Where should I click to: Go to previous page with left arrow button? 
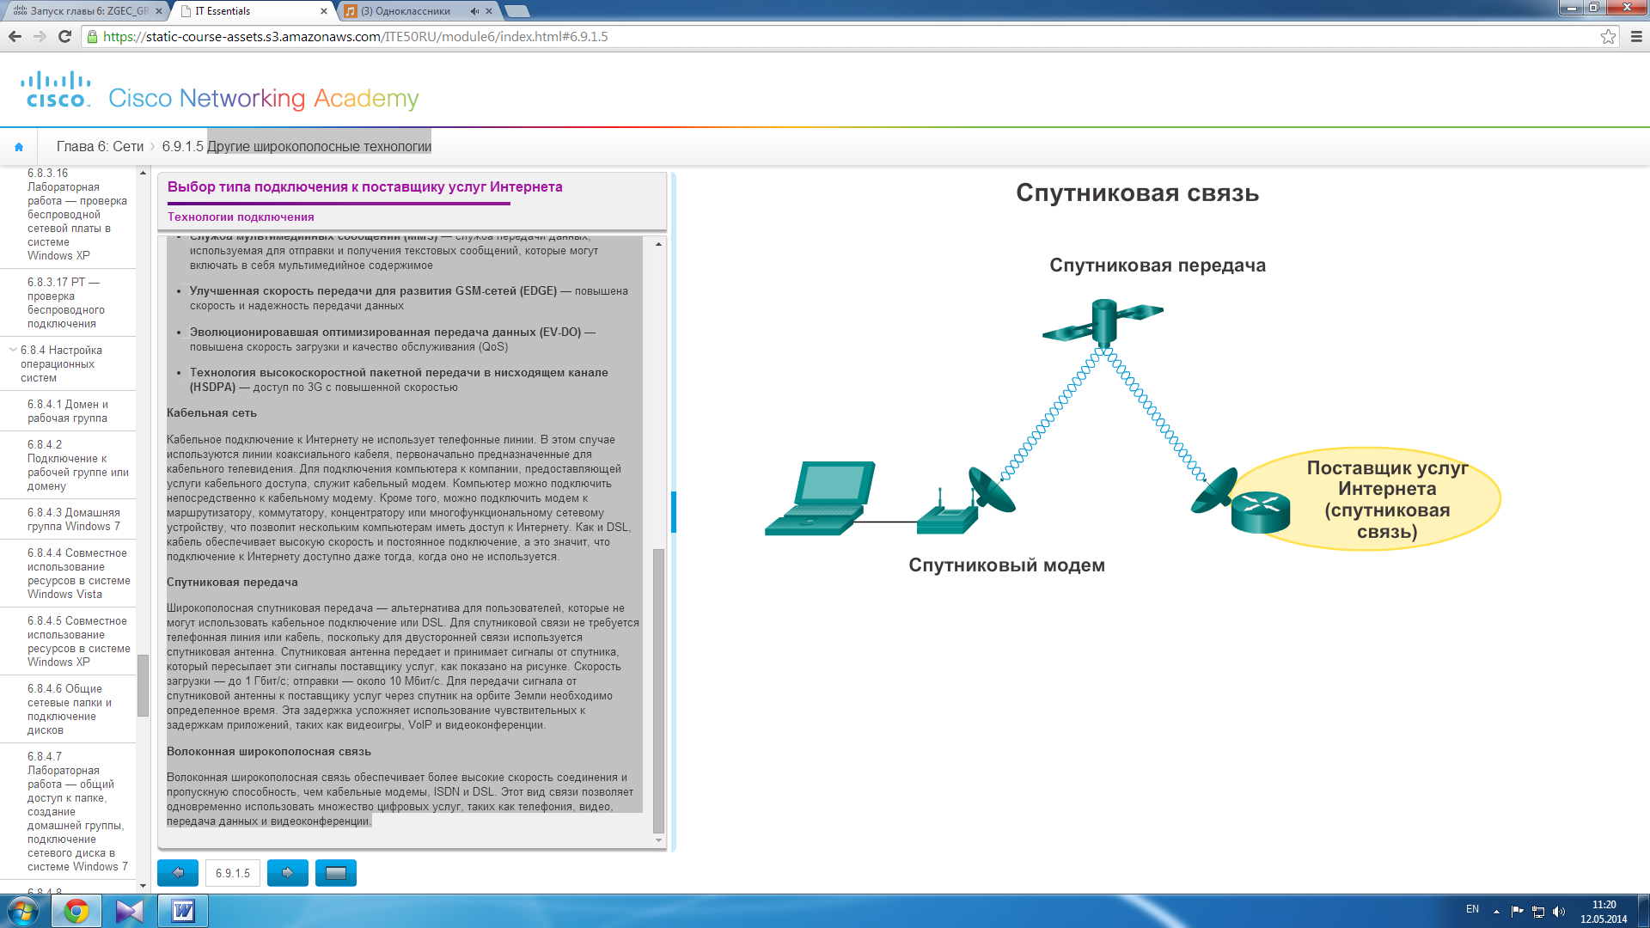[178, 873]
